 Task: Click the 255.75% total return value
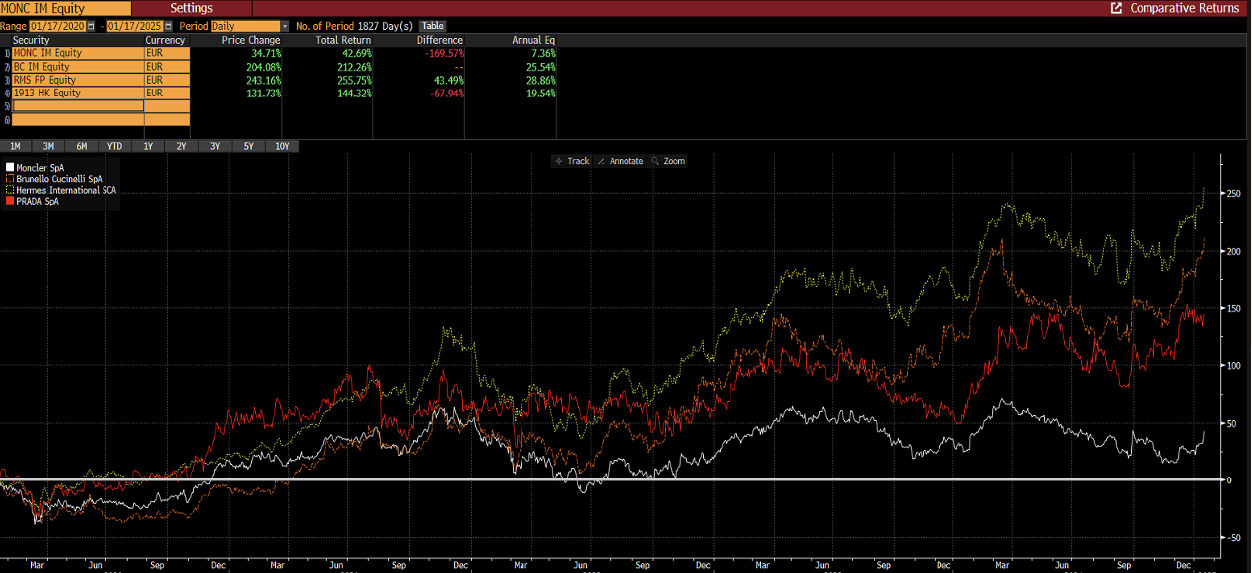353,80
